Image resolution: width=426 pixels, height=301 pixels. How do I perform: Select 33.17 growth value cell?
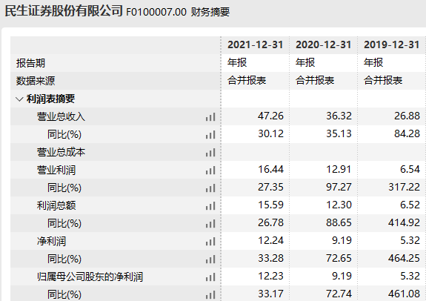pyautogui.click(x=270, y=294)
